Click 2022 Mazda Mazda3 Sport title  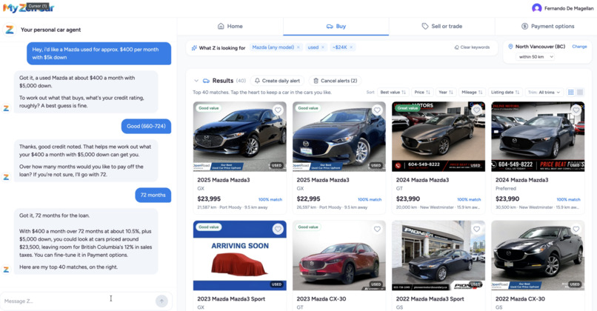tap(430, 299)
